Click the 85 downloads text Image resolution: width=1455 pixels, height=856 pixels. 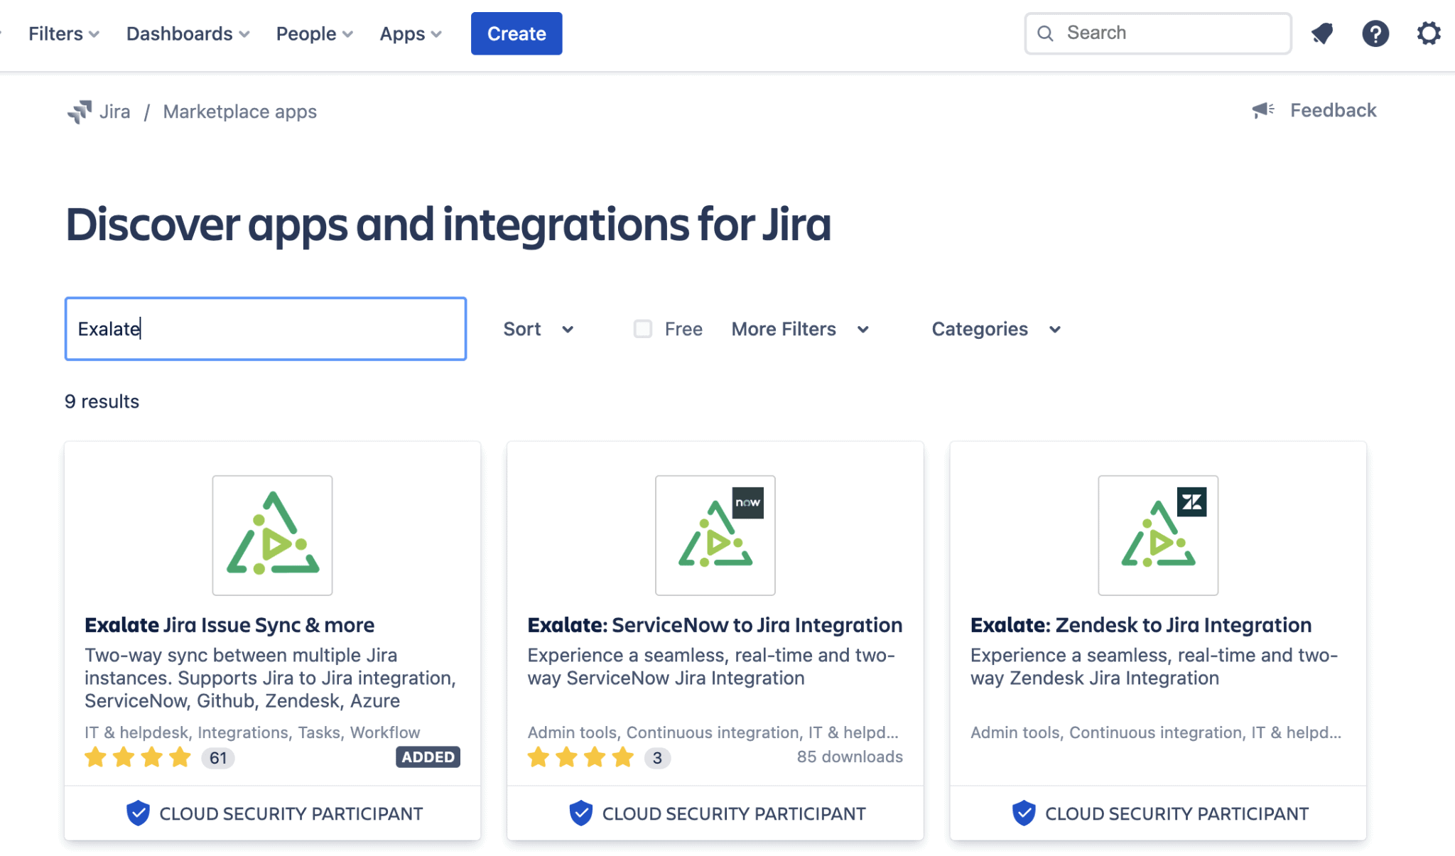tap(850, 757)
